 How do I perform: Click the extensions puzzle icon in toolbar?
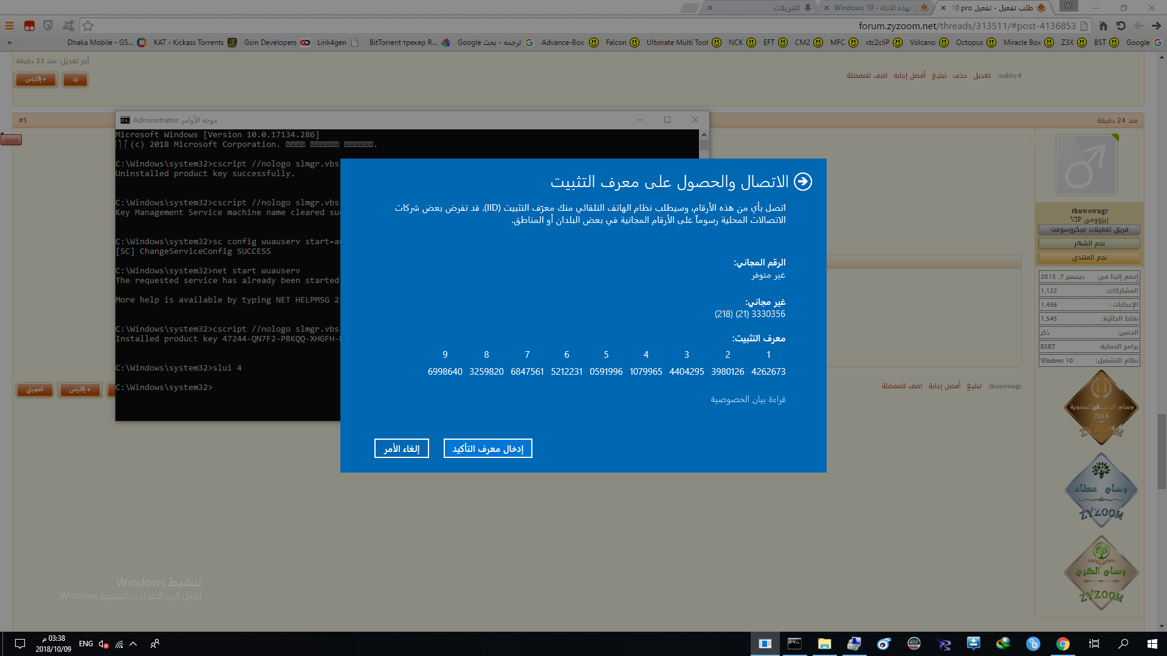[68, 26]
